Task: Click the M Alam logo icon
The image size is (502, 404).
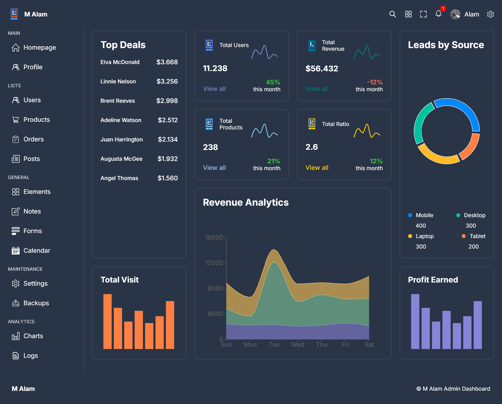Action: pyautogui.click(x=14, y=14)
